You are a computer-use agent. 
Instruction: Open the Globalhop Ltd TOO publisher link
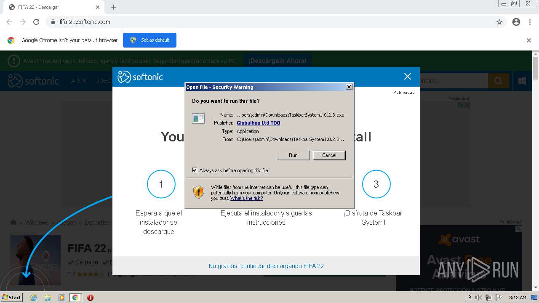259,123
